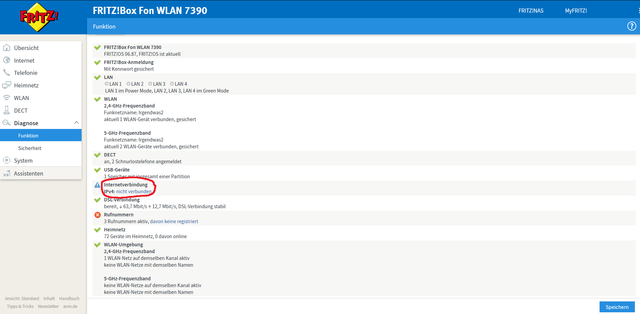Click the Ansicht: Standard footer link
The image size is (640, 314).
point(22,298)
